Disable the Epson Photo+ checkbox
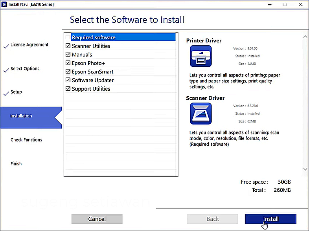 [68, 63]
